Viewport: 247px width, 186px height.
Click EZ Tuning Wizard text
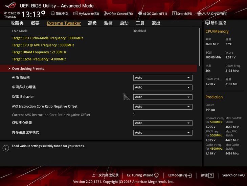[140, 175]
